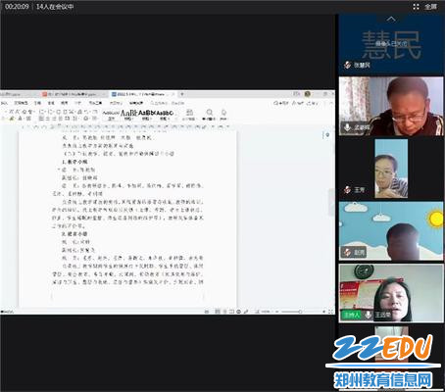Switch to the leftmost WPS document tab
Image resolution: width=445 pixels, height=392 pixels.
point(18,94)
